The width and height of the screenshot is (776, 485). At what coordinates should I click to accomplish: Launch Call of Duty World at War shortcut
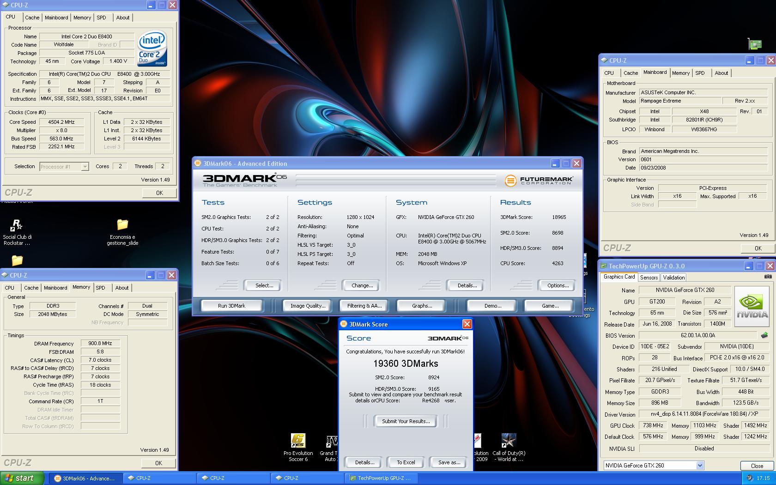pos(509,448)
